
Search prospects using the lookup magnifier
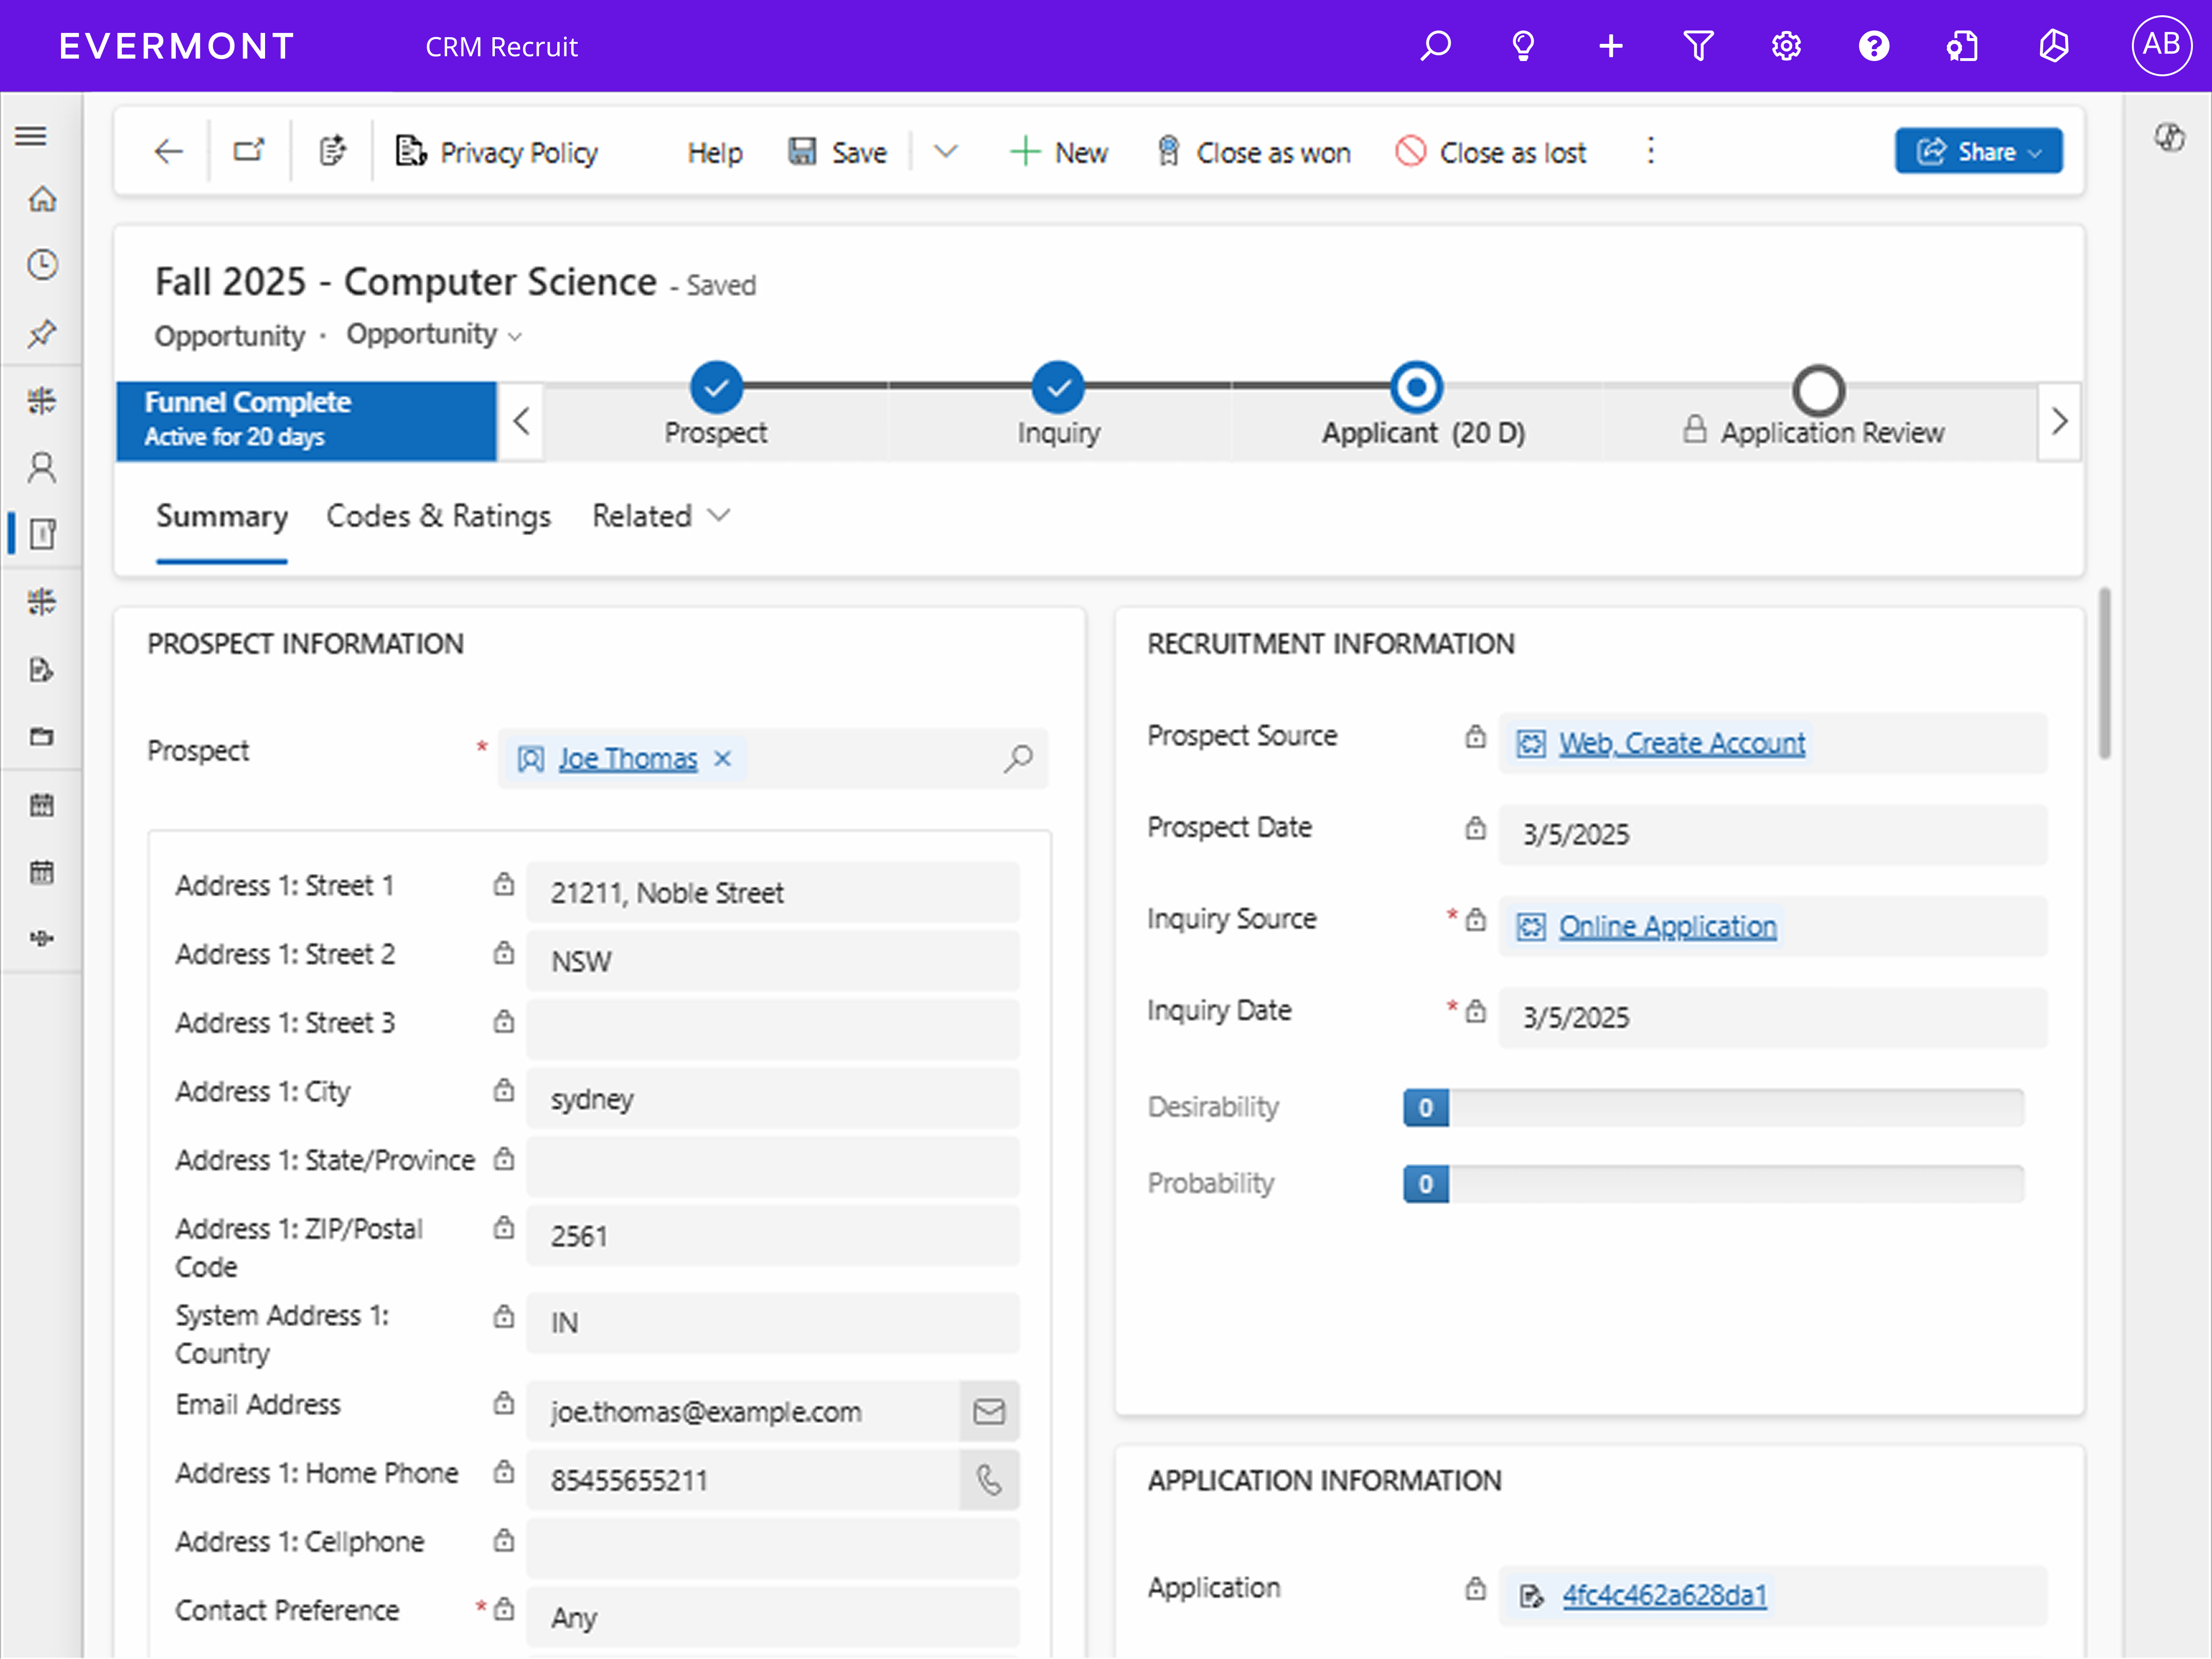click(1018, 758)
